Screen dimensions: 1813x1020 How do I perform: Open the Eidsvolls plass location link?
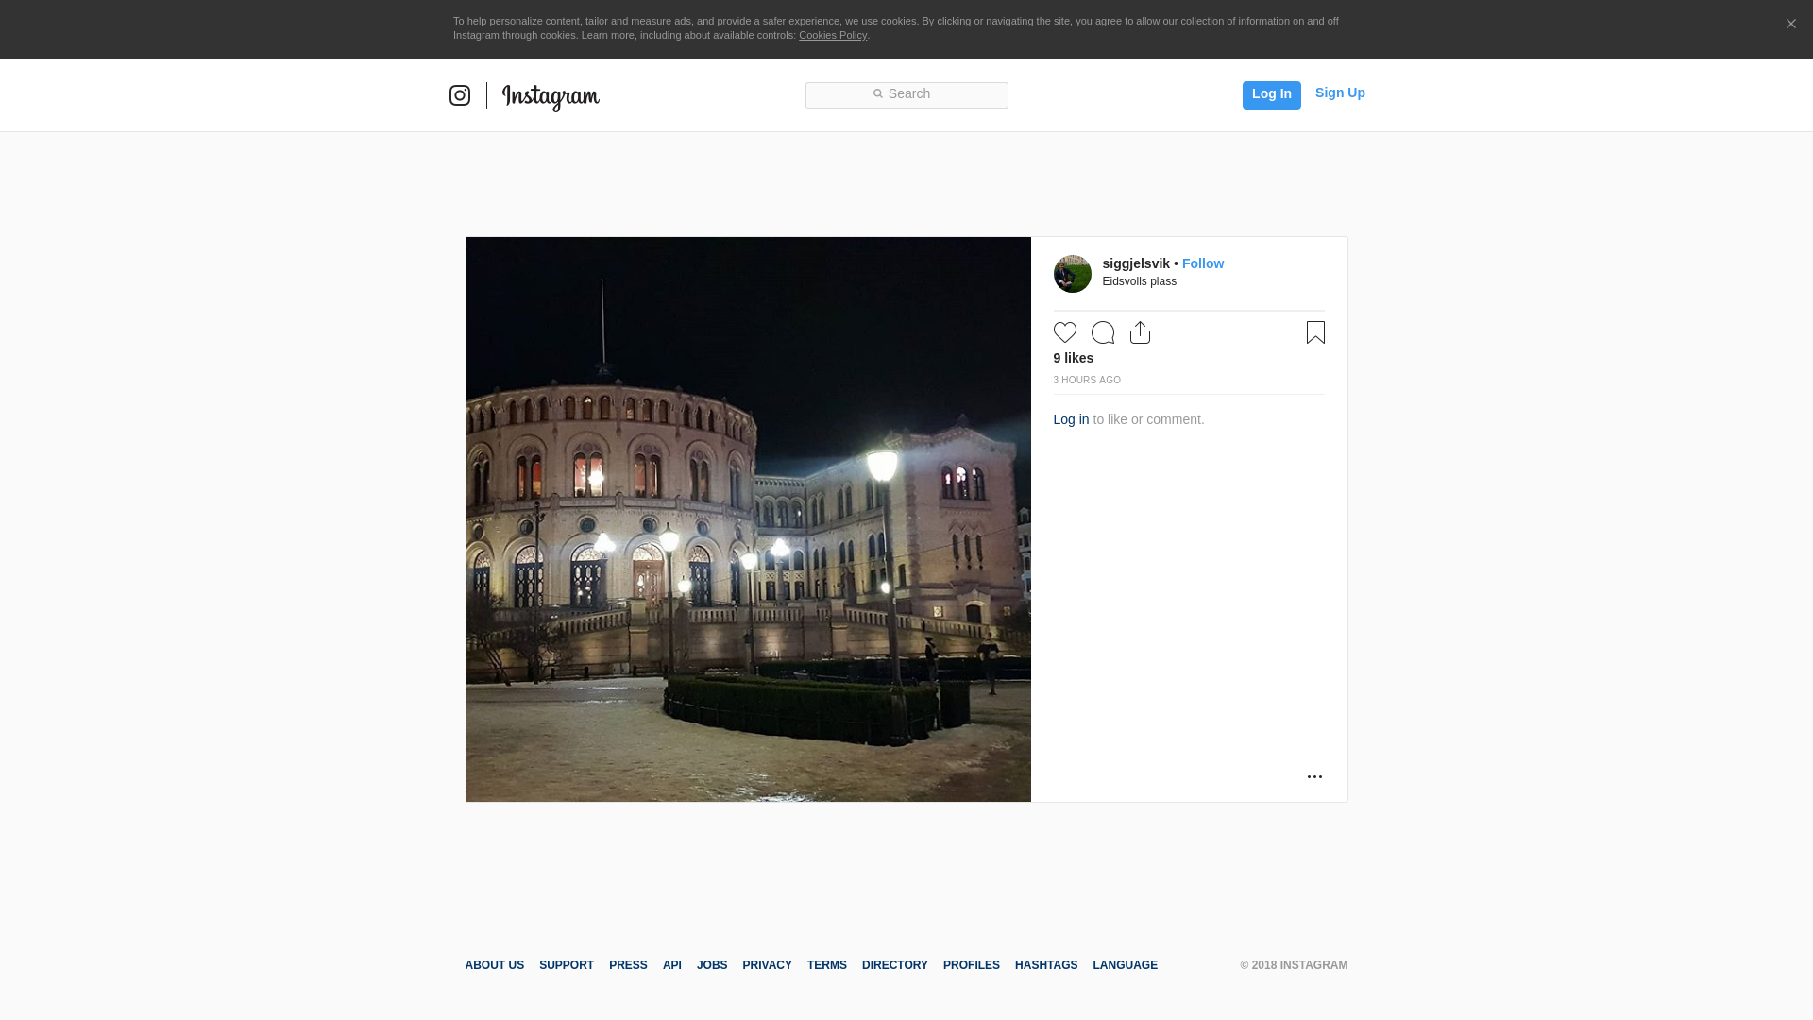coord(1139,281)
